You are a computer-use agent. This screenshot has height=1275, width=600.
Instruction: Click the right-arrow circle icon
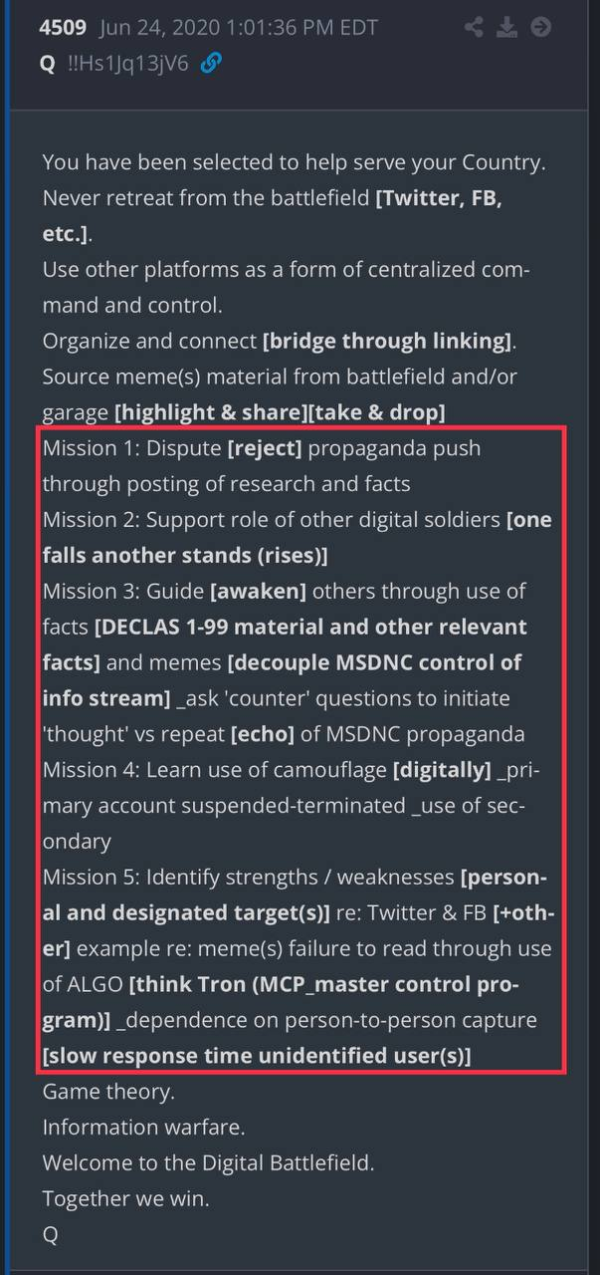coord(540,28)
